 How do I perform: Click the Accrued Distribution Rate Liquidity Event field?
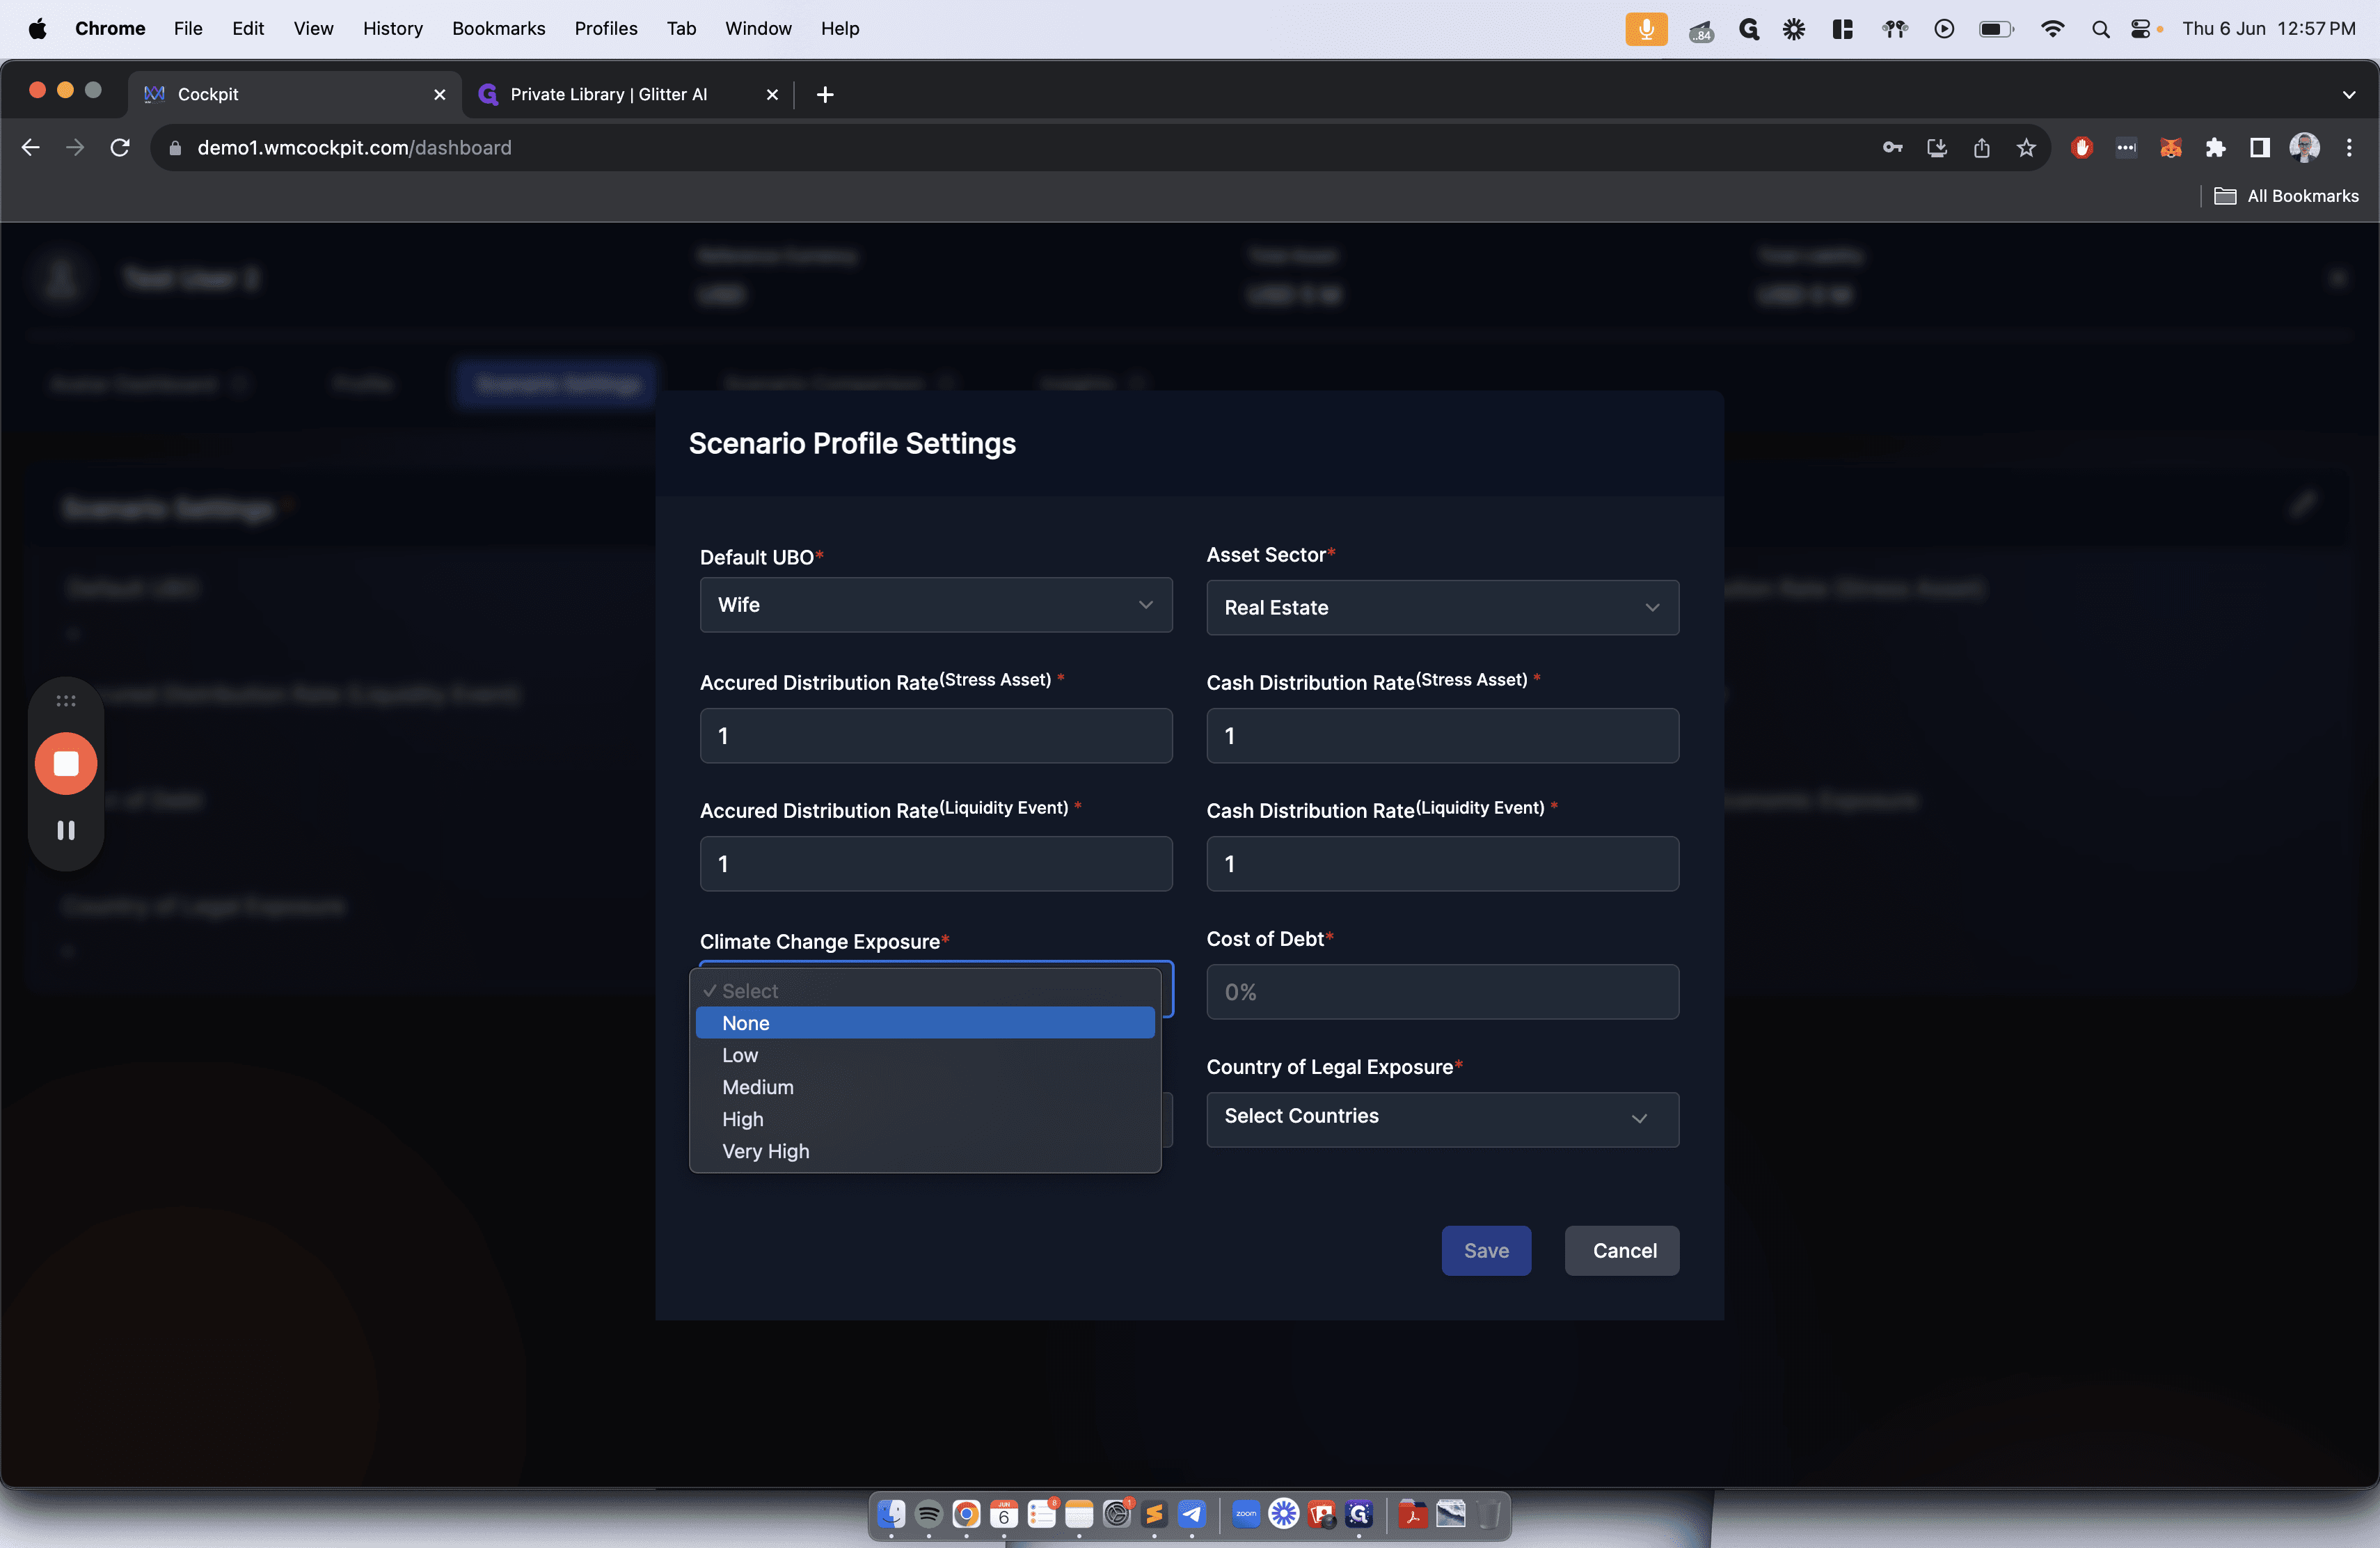click(936, 864)
